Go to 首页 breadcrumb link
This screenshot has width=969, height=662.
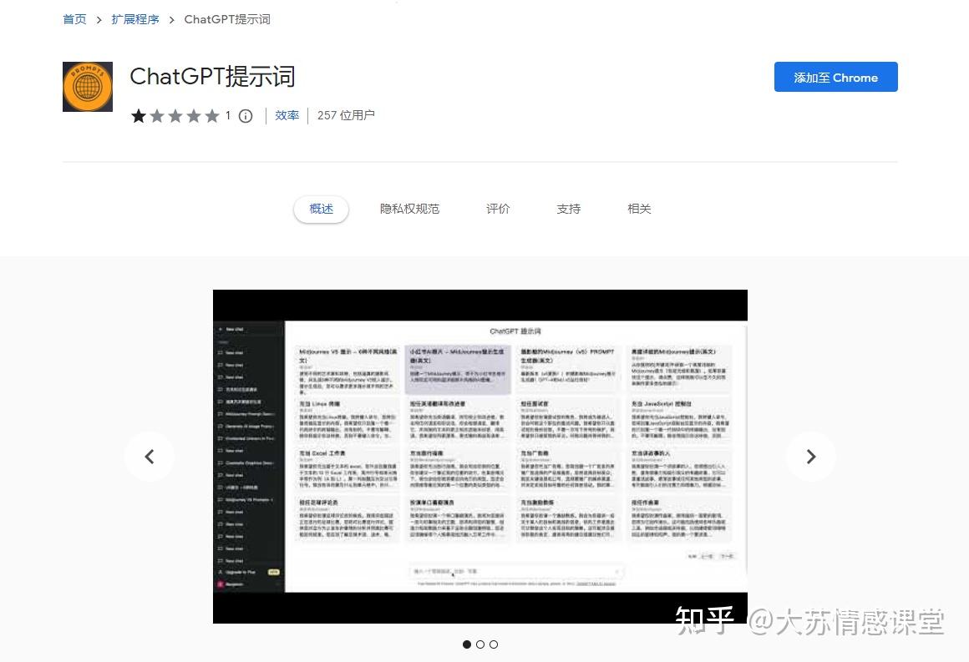click(75, 19)
